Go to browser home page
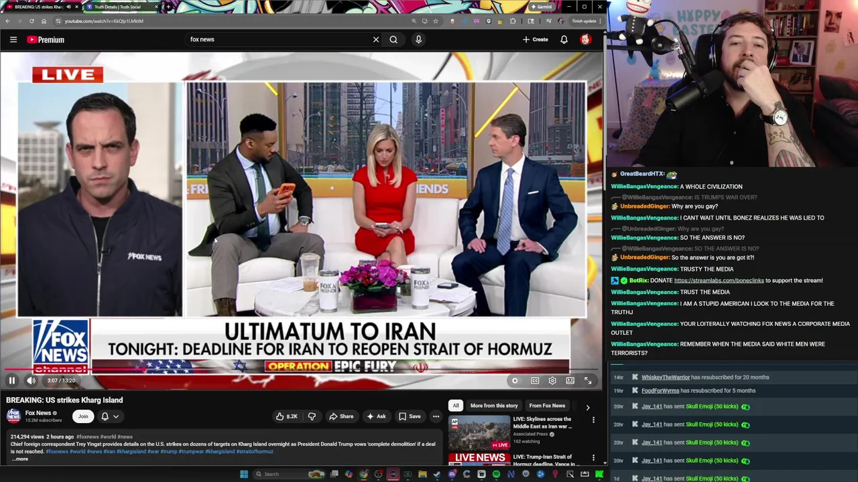Image resolution: width=858 pixels, height=482 pixels. point(44,21)
